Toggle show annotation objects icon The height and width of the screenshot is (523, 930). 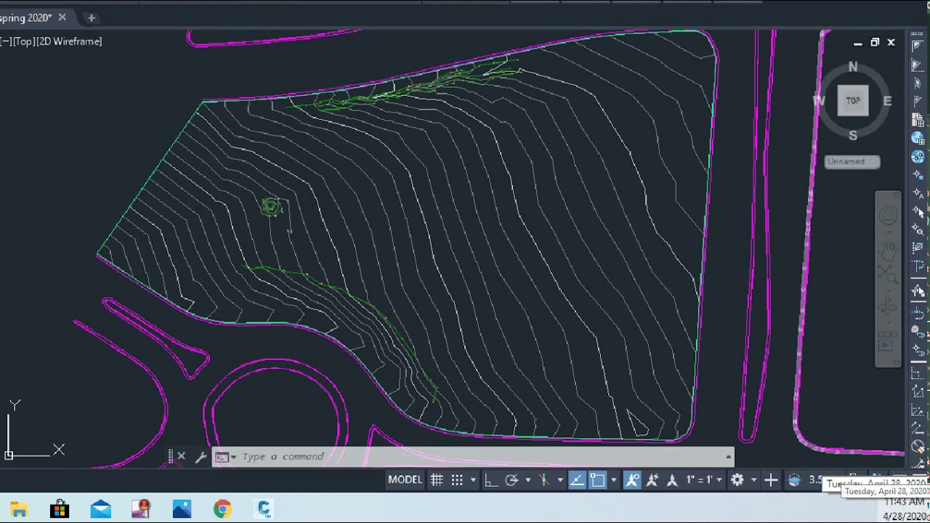632,479
